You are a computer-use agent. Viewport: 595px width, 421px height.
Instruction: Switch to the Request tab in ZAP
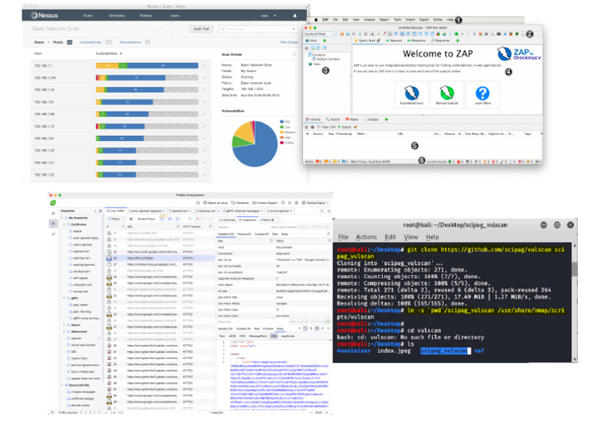point(394,40)
